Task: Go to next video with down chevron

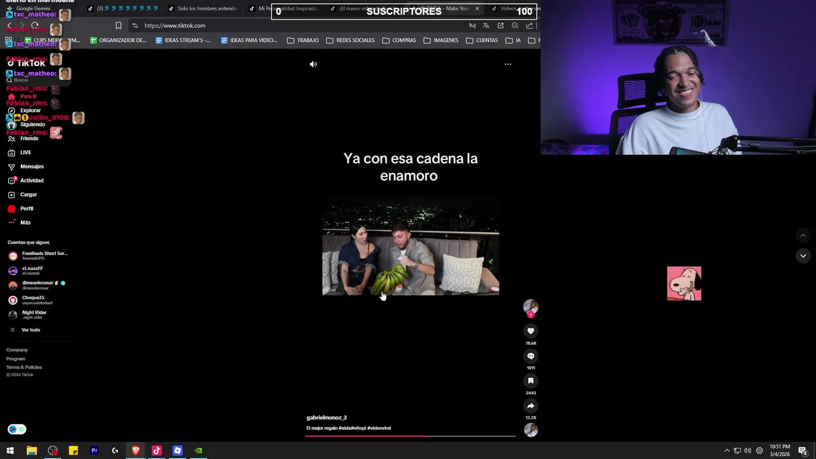Action: [x=803, y=256]
